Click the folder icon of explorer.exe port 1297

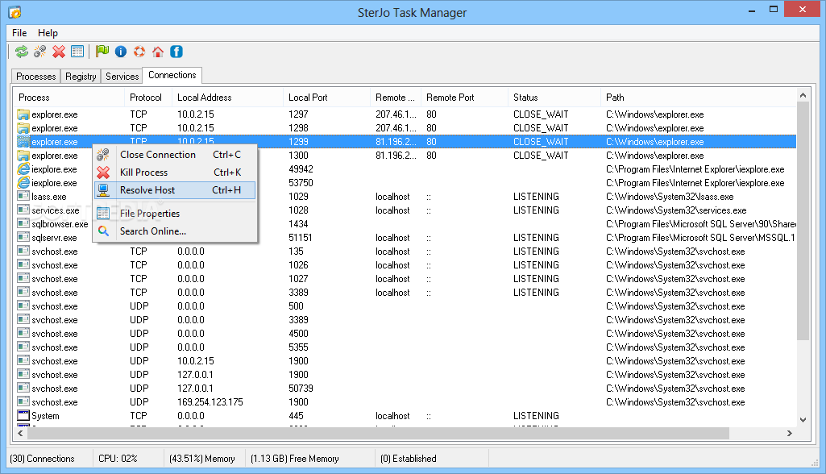tap(23, 114)
